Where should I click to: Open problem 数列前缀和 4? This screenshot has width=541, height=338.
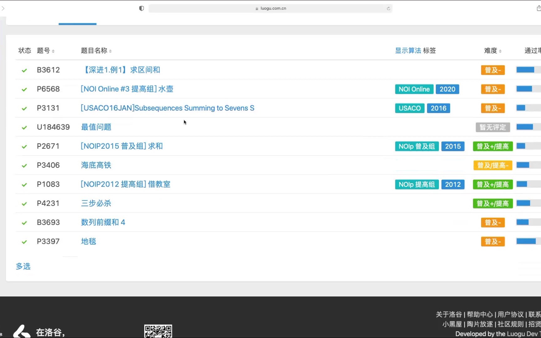103,223
